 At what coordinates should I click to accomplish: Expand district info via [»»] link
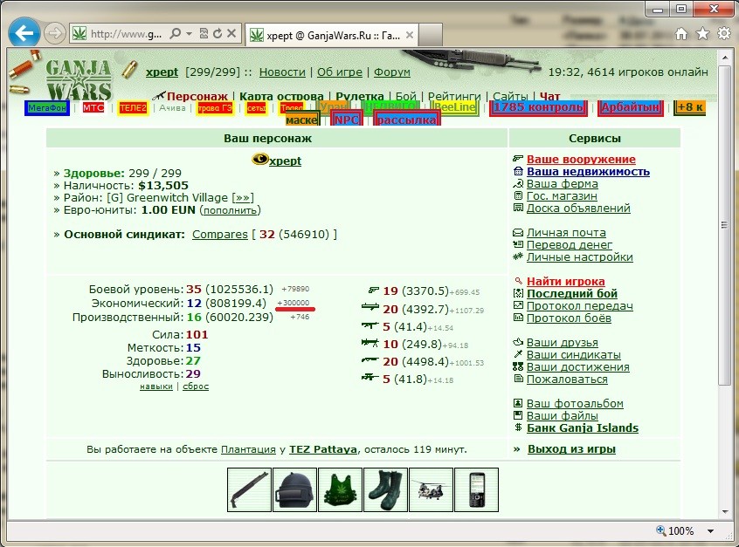(x=243, y=198)
